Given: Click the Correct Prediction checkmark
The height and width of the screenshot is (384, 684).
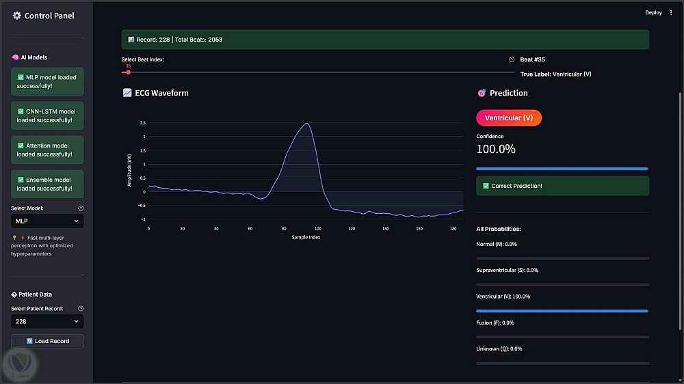Looking at the screenshot, I should click(486, 186).
